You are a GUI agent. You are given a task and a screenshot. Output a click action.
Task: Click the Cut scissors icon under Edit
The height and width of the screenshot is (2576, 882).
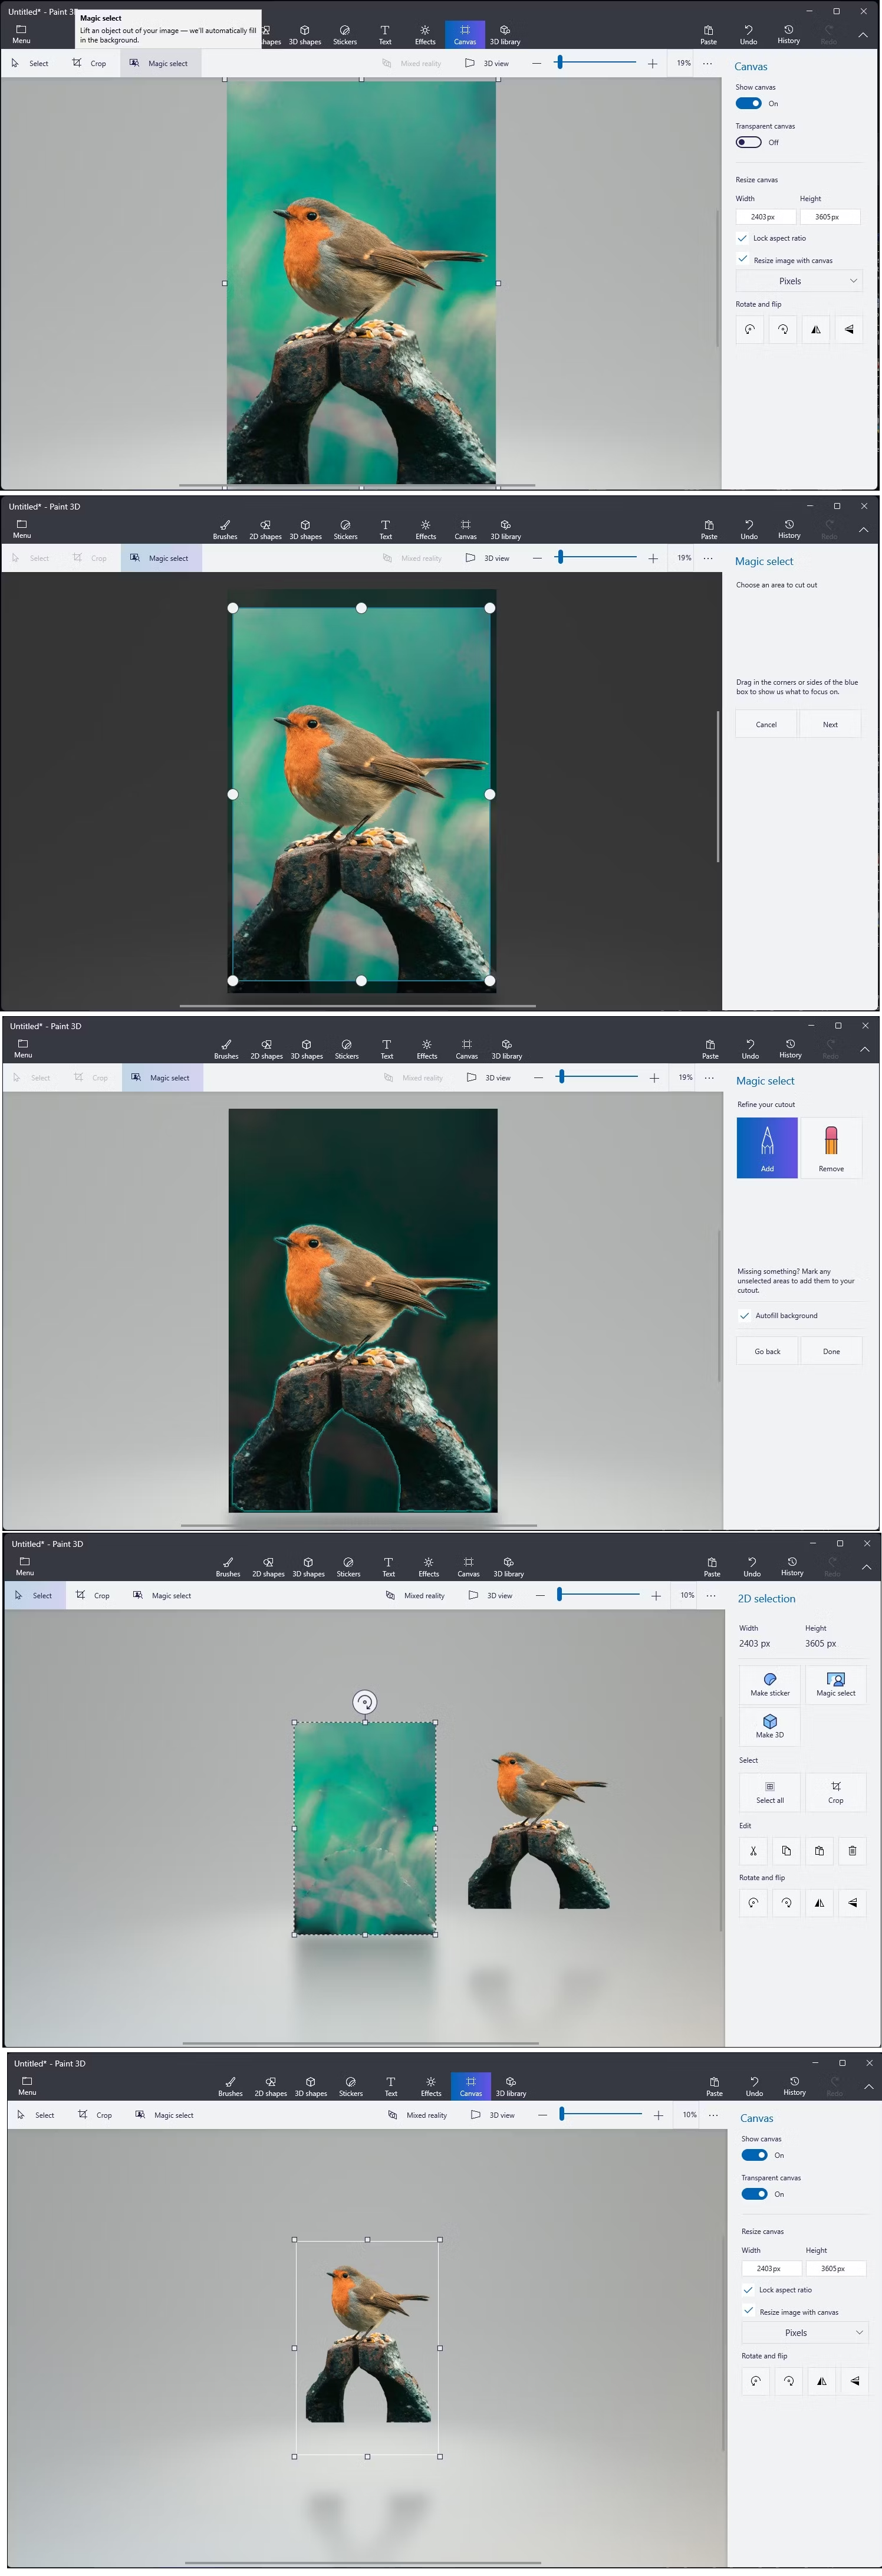(753, 1850)
